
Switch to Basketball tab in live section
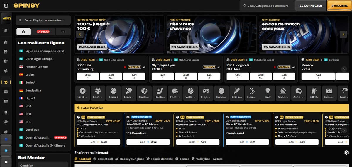coord(103,159)
